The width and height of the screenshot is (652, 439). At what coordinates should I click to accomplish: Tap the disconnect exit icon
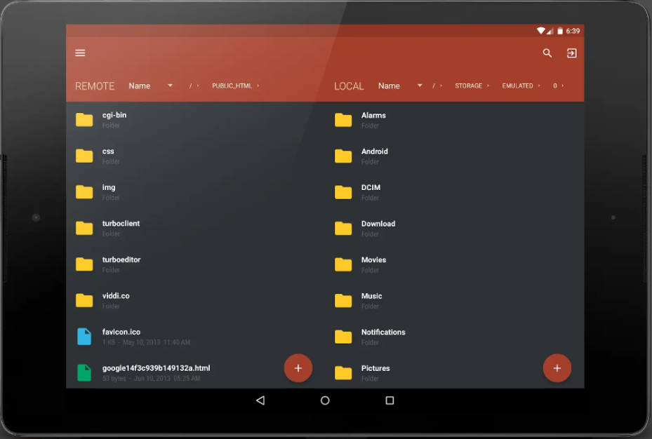coord(572,53)
